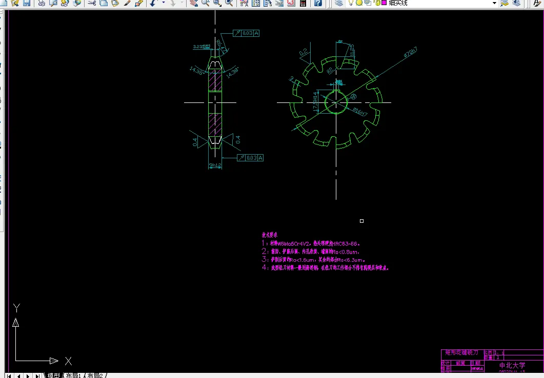Open a drawing file with the Open icon
The image size is (544, 378).
pos(15,3)
